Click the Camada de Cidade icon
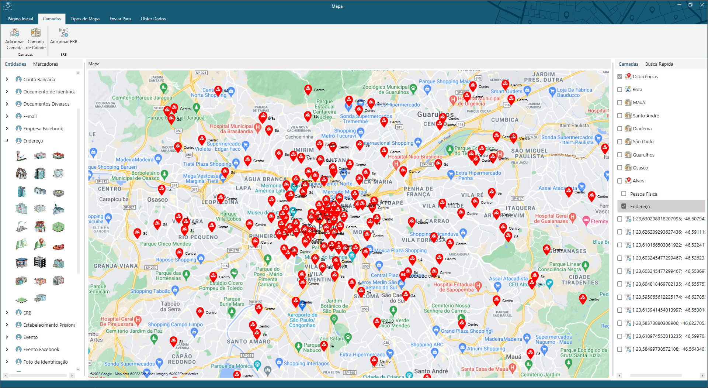The height and width of the screenshot is (388, 708). click(x=36, y=32)
